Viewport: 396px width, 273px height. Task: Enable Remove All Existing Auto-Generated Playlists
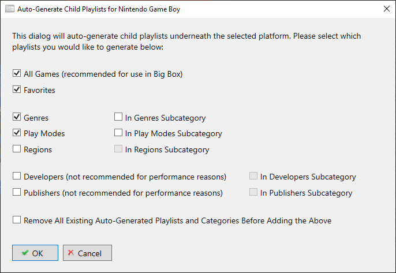click(x=17, y=220)
